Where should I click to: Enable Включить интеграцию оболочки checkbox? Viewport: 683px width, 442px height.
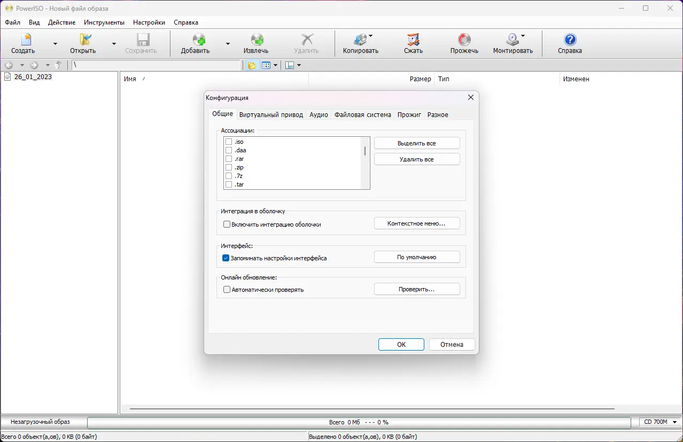[227, 224]
